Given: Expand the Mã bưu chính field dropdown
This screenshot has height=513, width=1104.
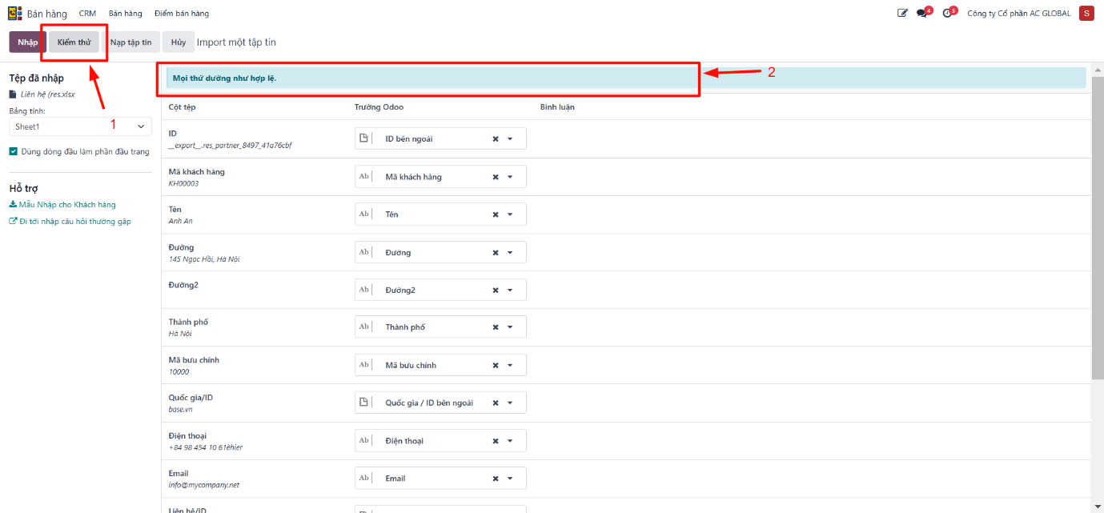Looking at the screenshot, I should (x=510, y=366).
